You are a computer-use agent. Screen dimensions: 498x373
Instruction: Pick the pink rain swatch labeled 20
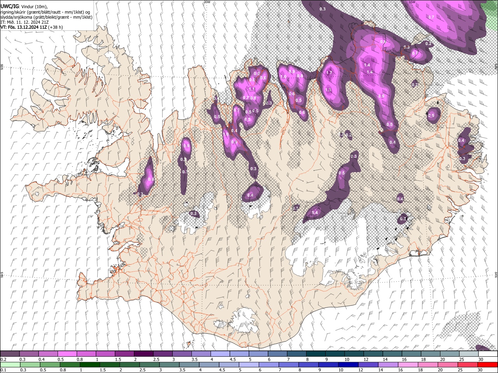448,364
